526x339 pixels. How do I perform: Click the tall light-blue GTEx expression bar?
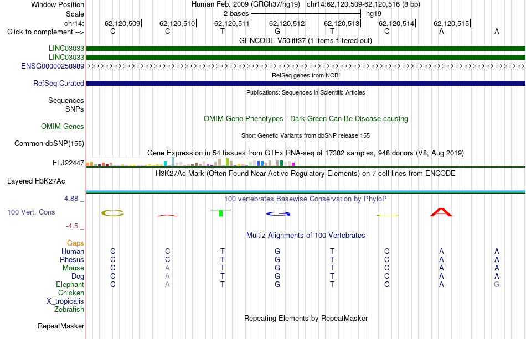click(x=173, y=162)
